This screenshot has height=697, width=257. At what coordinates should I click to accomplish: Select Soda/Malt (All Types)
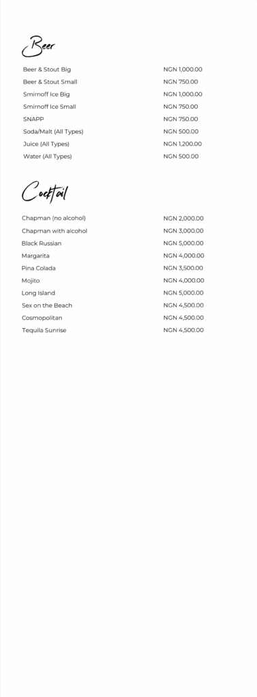point(53,131)
